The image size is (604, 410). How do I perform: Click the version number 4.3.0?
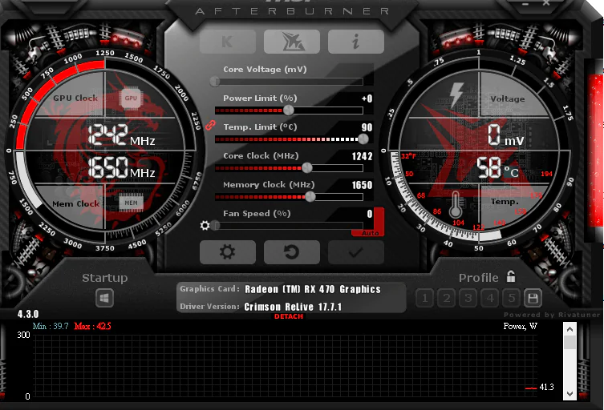[x=28, y=314]
